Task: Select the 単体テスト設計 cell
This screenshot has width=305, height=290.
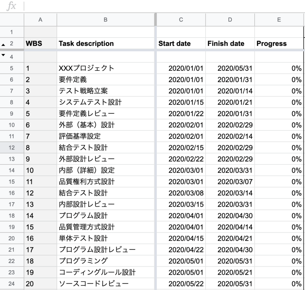Action: click(x=105, y=238)
